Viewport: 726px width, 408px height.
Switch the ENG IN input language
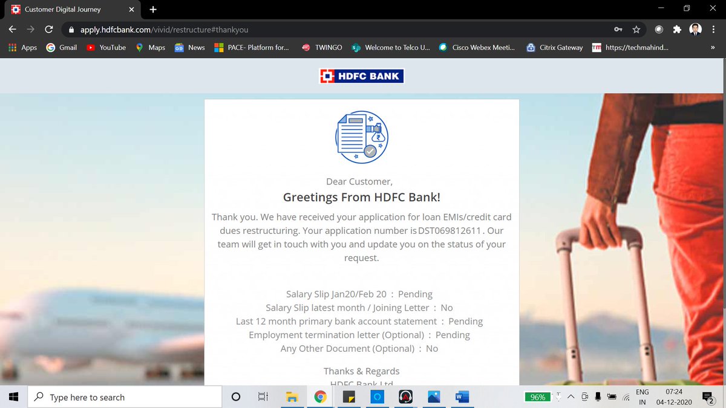[x=643, y=397]
